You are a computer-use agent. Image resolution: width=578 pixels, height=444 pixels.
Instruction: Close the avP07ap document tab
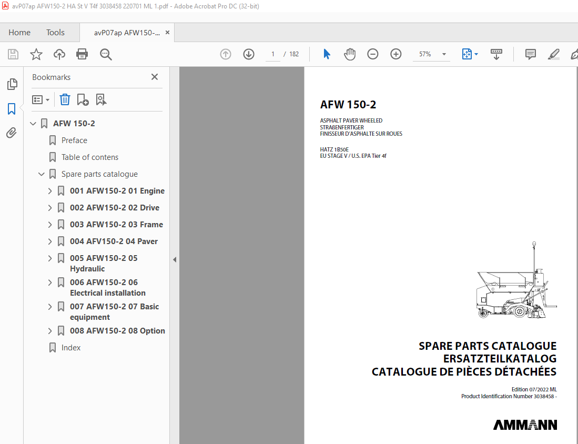tap(167, 33)
